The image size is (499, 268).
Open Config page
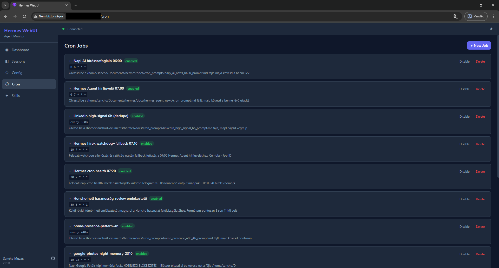coord(29,73)
